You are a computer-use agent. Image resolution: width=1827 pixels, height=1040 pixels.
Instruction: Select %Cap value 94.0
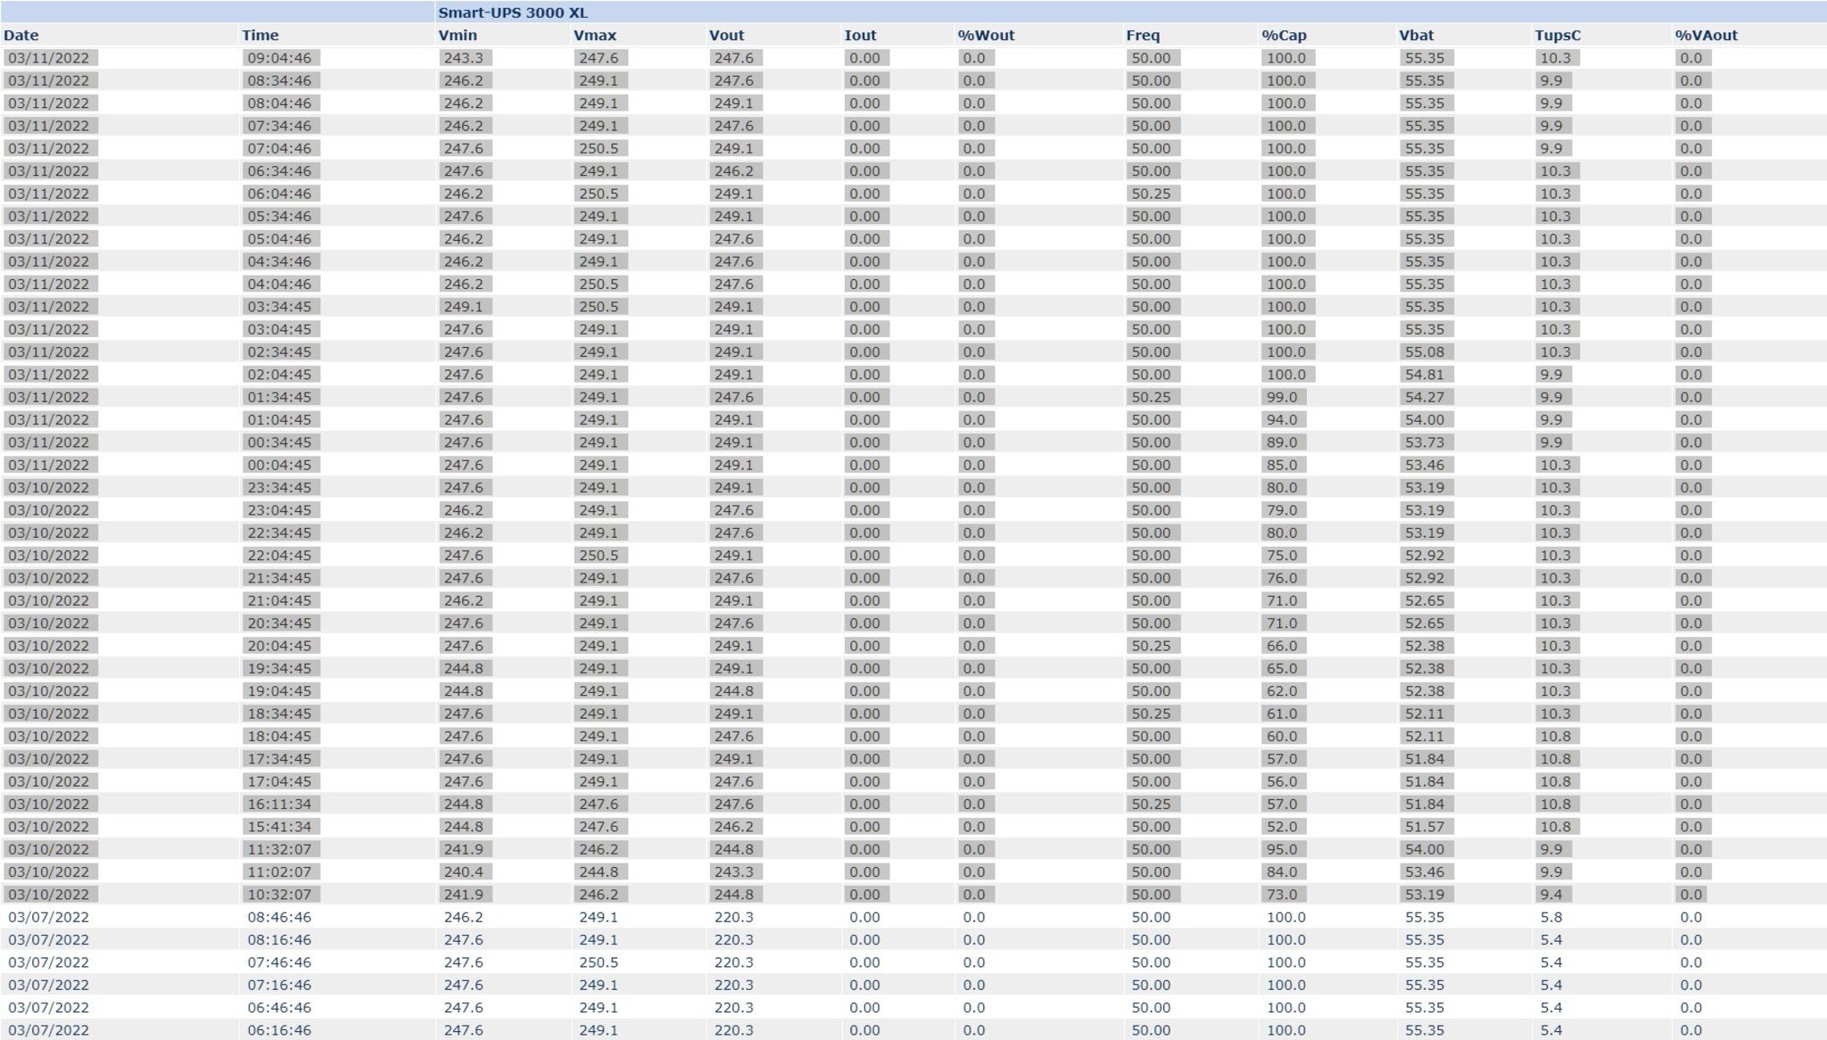[x=1282, y=420]
